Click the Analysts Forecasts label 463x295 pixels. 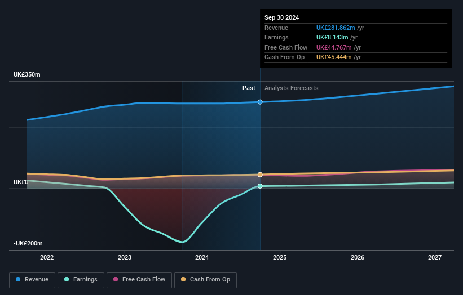(292, 88)
